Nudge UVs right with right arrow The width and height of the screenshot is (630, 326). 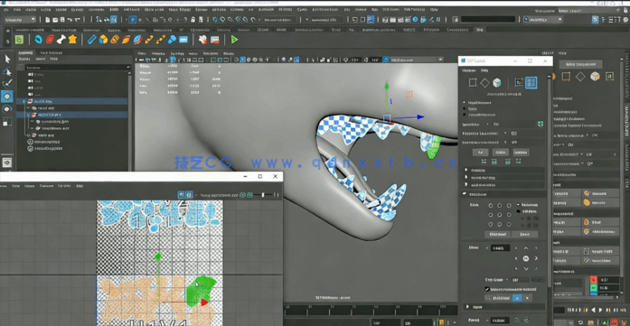point(536,258)
